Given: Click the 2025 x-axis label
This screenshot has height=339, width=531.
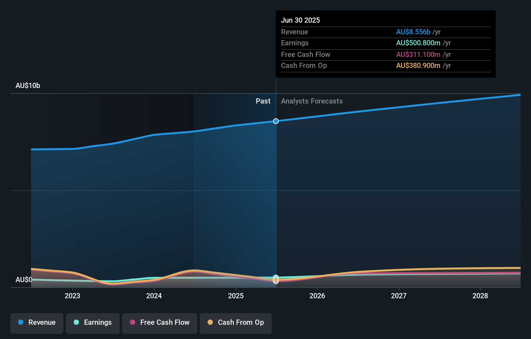Looking at the screenshot, I should [236, 296].
